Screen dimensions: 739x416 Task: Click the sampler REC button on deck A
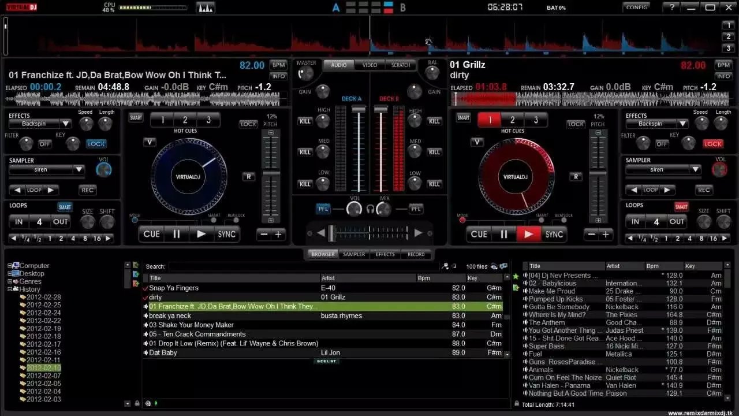[88, 190]
